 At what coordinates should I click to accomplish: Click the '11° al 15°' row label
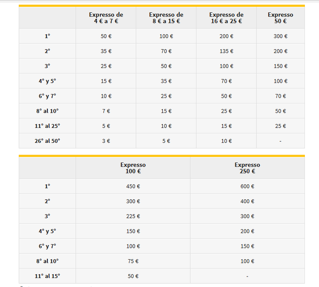(47, 276)
